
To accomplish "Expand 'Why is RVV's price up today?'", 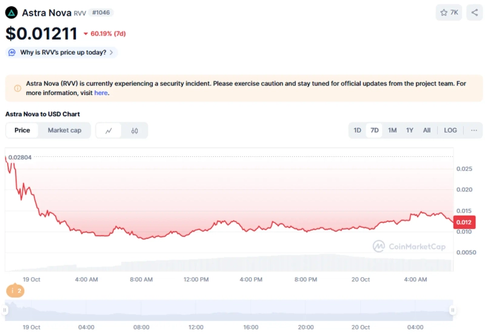I will (63, 53).
